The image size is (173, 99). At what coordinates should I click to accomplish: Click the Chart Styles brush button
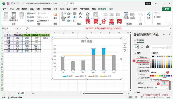(x=125, y=45)
